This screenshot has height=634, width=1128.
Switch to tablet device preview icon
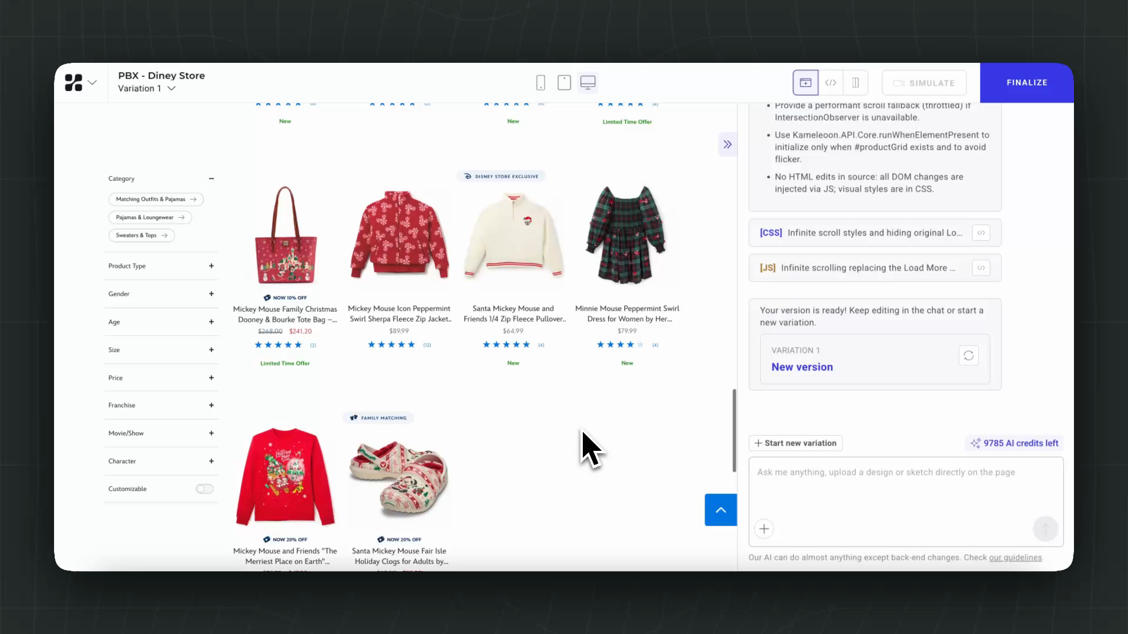click(x=564, y=83)
